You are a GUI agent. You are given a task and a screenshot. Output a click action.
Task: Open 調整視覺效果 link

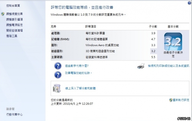(x=14, y=14)
